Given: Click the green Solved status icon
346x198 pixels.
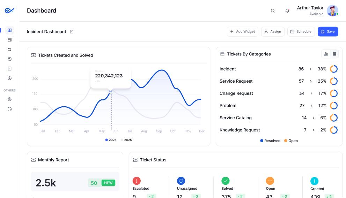Looking at the screenshot, I should [x=226, y=181].
